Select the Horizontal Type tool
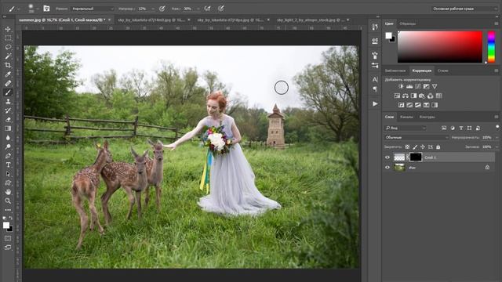 [8, 165]
